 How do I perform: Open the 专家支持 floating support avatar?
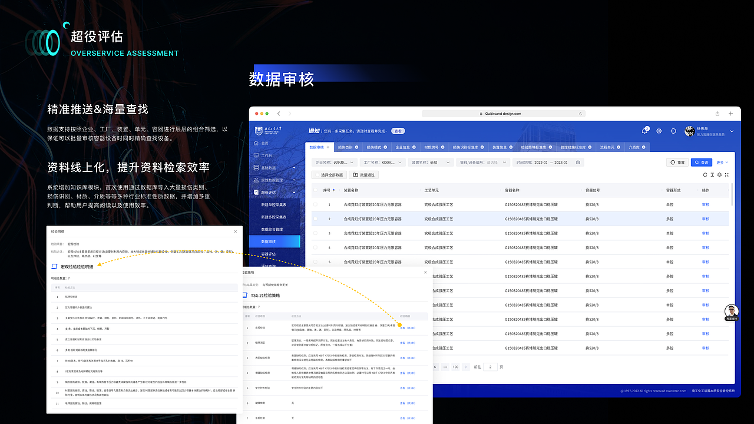[730, 311]
